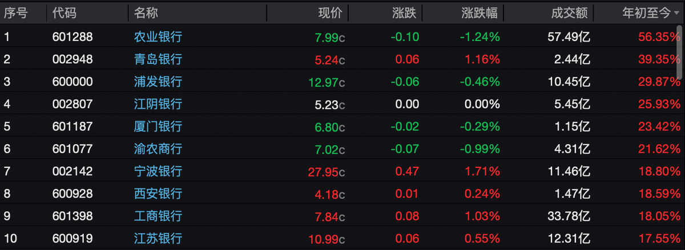The image size is (685, 250).
Task: Select the 浦发银行 stock name
Action: (158, 81)
